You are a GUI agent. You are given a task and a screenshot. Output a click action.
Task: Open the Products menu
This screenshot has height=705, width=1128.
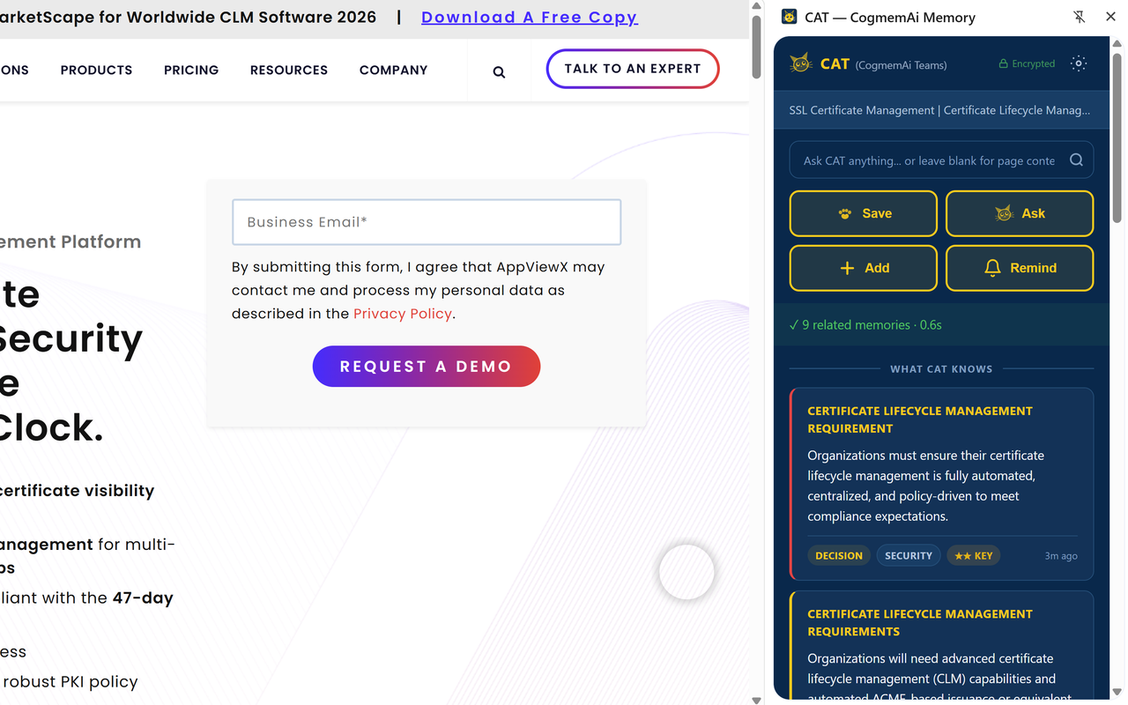pyautogui.click(x=96, y=70)
